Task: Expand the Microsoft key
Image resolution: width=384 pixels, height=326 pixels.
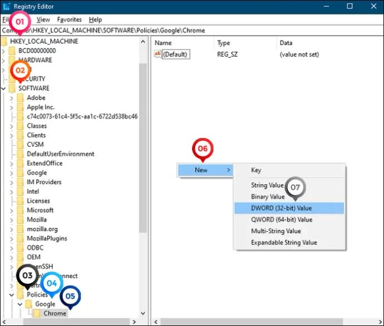Action: click(x=12, y=211)
